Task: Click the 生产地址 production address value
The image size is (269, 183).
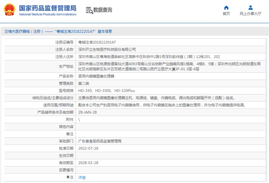Action: (x=169, y=66)
